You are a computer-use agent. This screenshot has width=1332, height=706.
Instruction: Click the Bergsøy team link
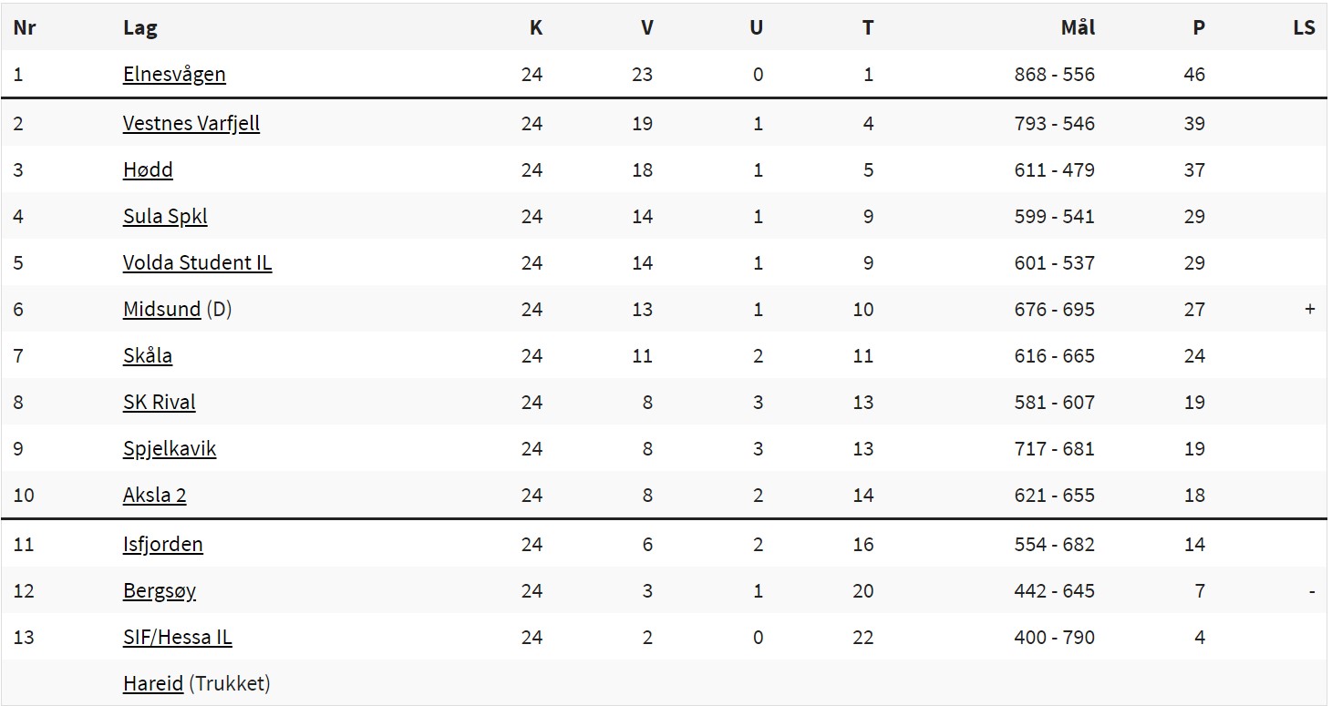160,591
